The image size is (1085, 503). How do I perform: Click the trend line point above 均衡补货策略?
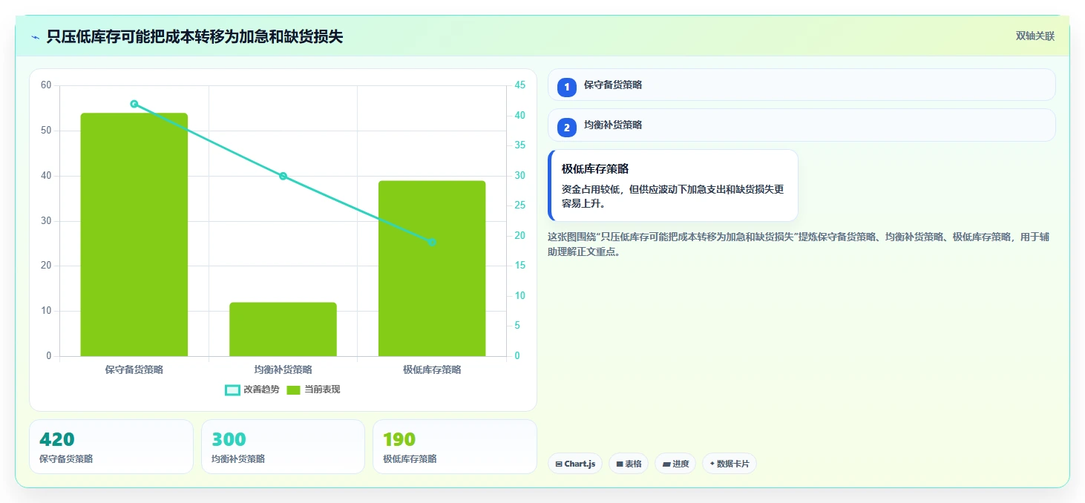click(x=283, y=176)
